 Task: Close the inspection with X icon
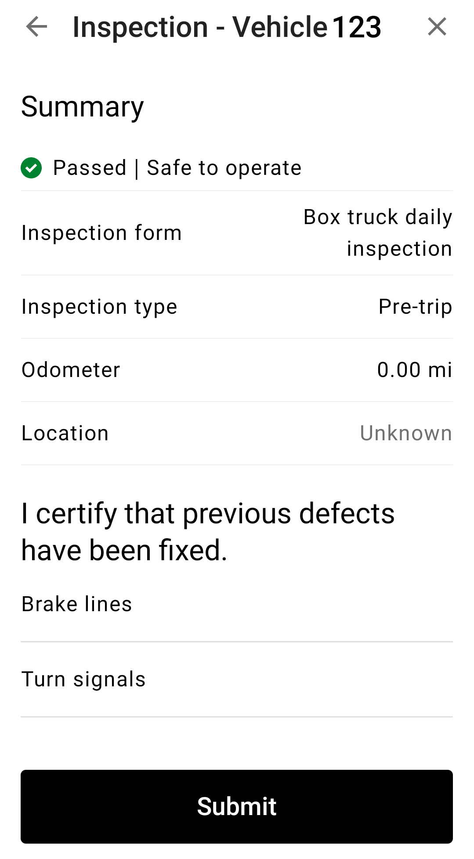tap(437, 27)
